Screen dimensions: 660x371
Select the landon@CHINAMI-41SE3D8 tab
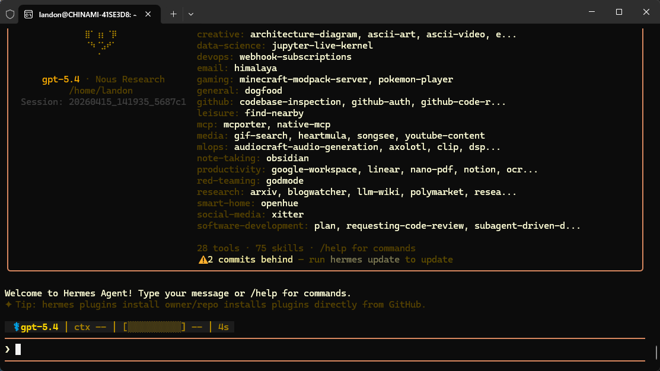[89, 14]
